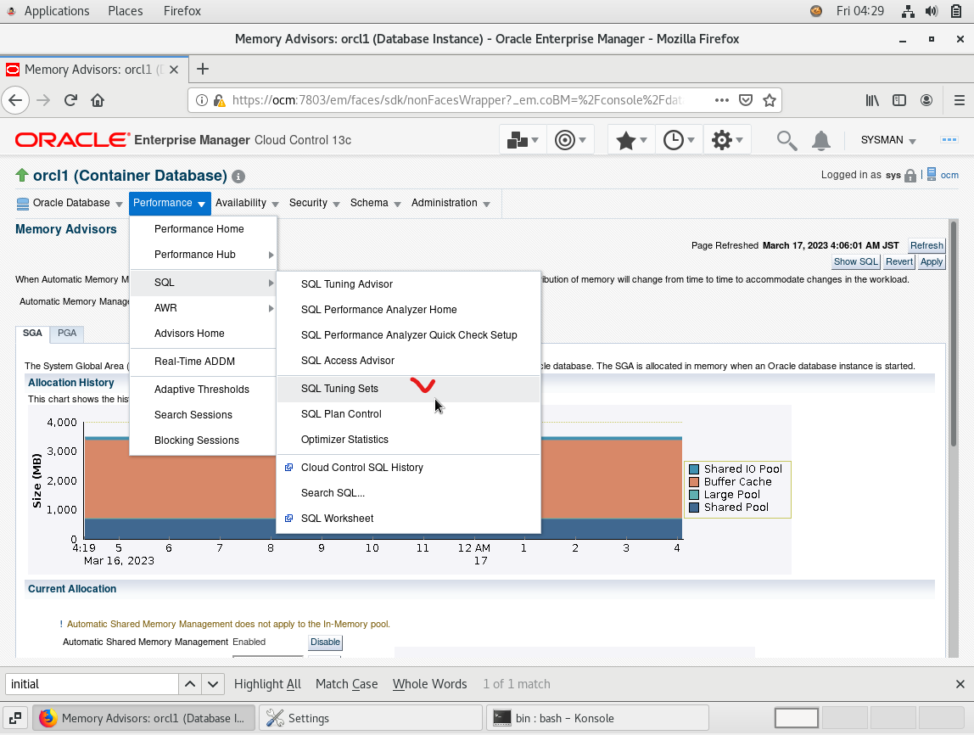
Task: Open the Targets bullseye icon menu
Action: tap(570, 140)
